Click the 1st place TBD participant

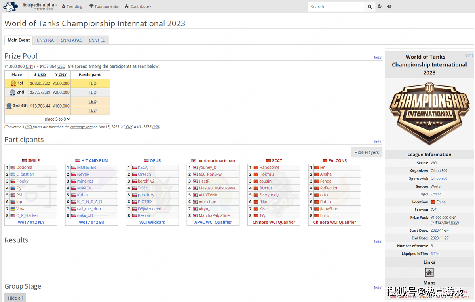(x=92, y=83)
